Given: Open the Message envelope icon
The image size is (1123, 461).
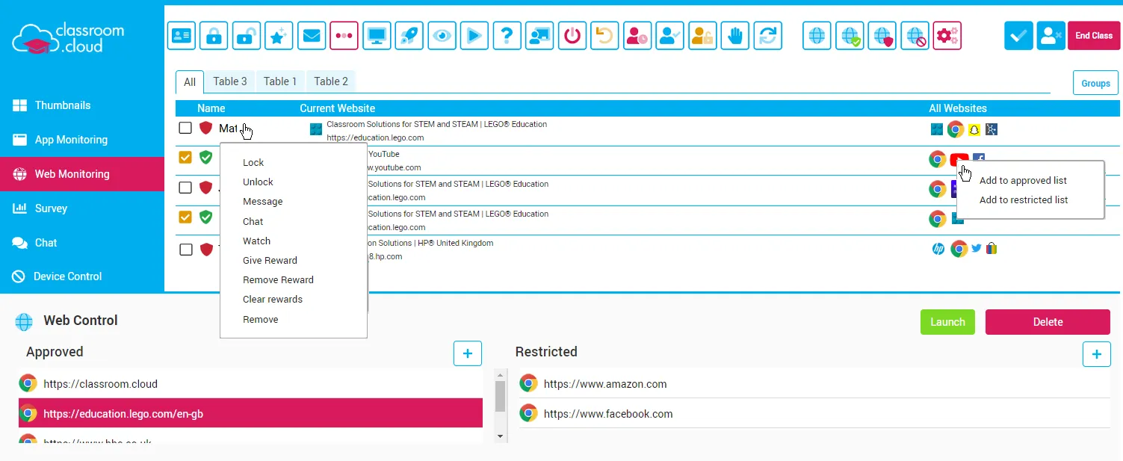Looking at the screenshot, I should (312, 35).
